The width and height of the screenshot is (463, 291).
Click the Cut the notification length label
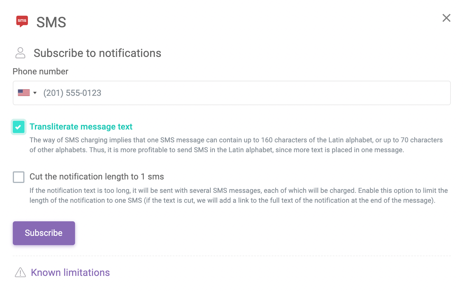97,177
